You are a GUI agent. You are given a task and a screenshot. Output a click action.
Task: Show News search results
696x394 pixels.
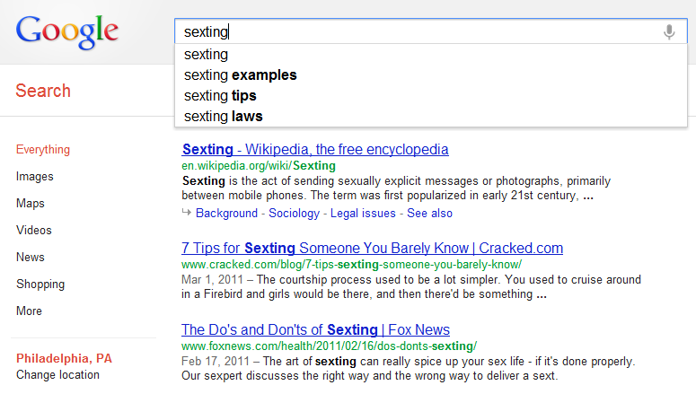point(31,258)
